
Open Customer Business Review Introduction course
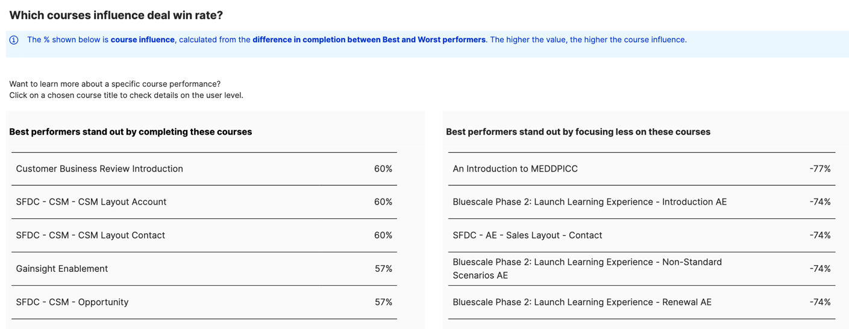point(99,169)
